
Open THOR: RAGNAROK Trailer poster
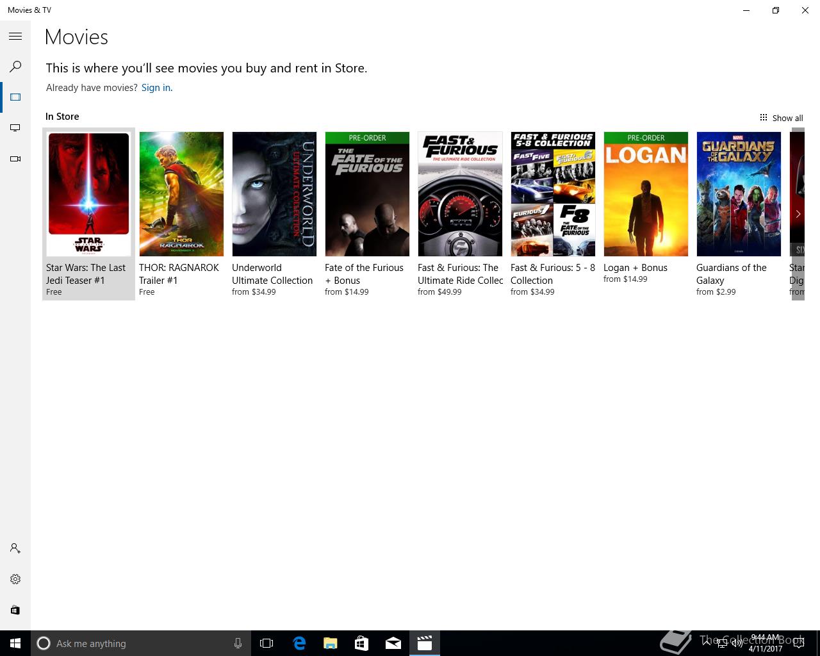point(181,194)
